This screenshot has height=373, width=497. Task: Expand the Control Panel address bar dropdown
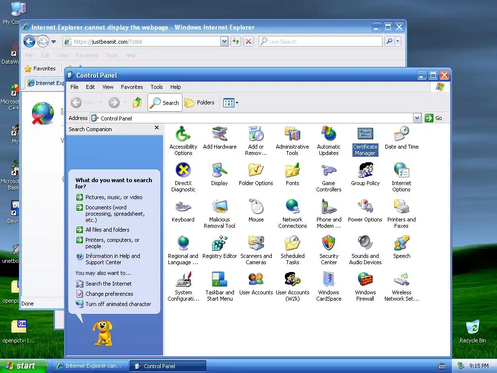pos(417,118)
